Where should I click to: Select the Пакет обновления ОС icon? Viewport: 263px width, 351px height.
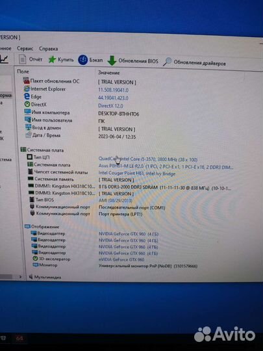[27, 81]
